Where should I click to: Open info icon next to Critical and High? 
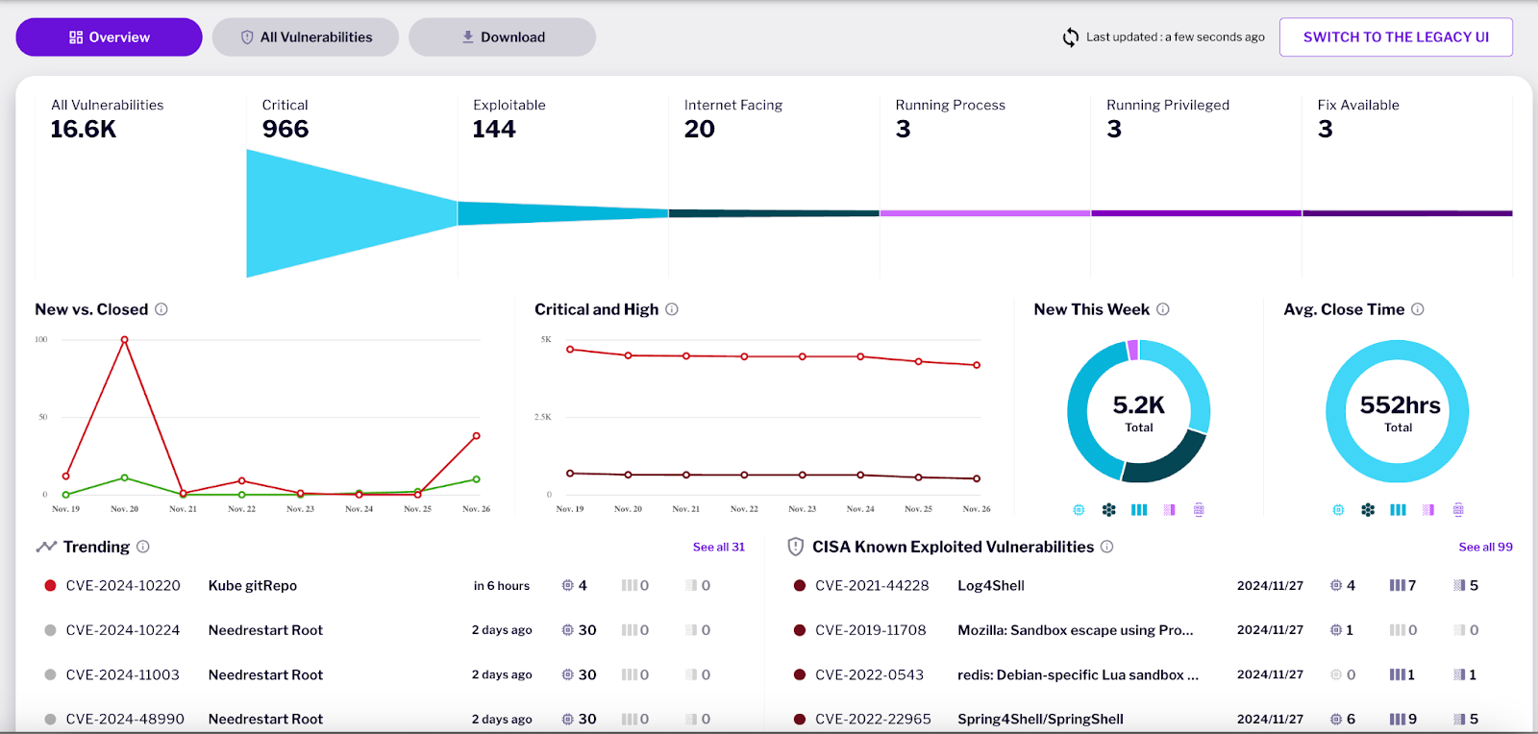[x=672, y=309]
